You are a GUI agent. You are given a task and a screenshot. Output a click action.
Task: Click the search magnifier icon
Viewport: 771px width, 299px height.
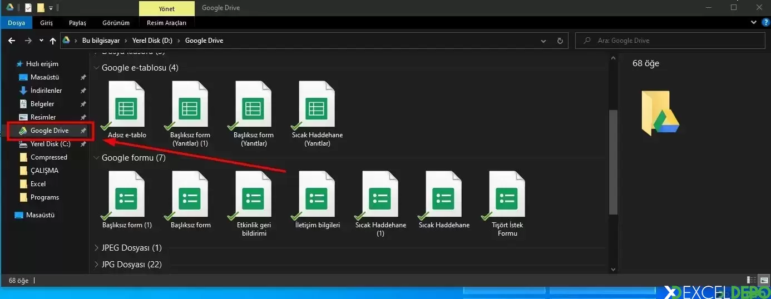point(587,41)
